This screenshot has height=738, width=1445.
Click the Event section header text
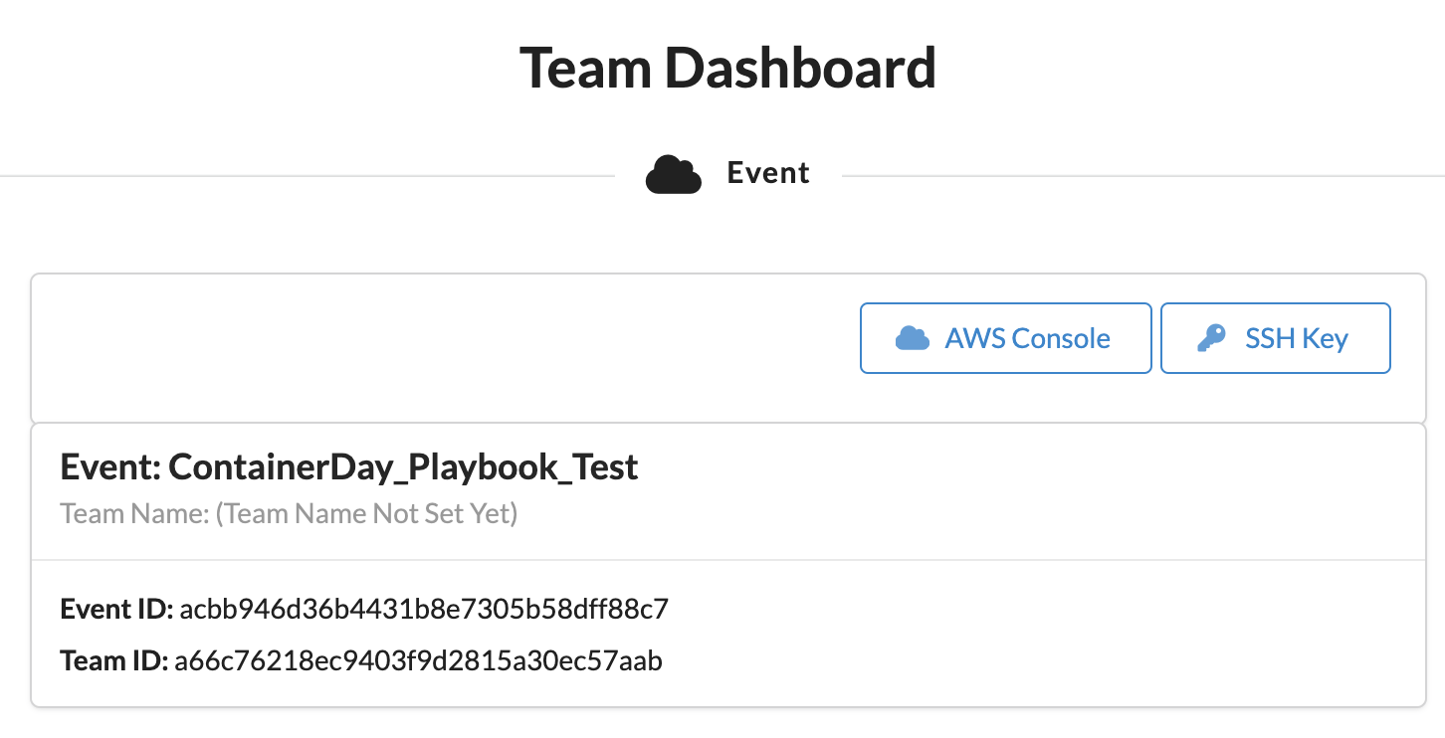(768, 173)
